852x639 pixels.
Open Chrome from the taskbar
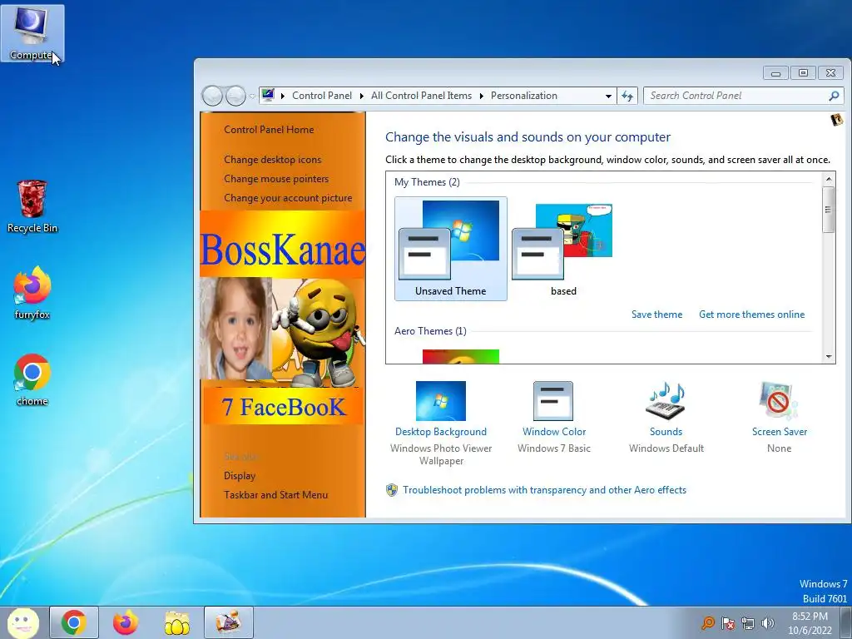click(x=74, y=622)
